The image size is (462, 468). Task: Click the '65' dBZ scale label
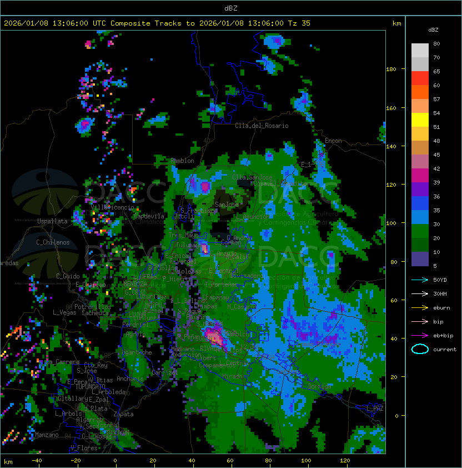[436, 71]
